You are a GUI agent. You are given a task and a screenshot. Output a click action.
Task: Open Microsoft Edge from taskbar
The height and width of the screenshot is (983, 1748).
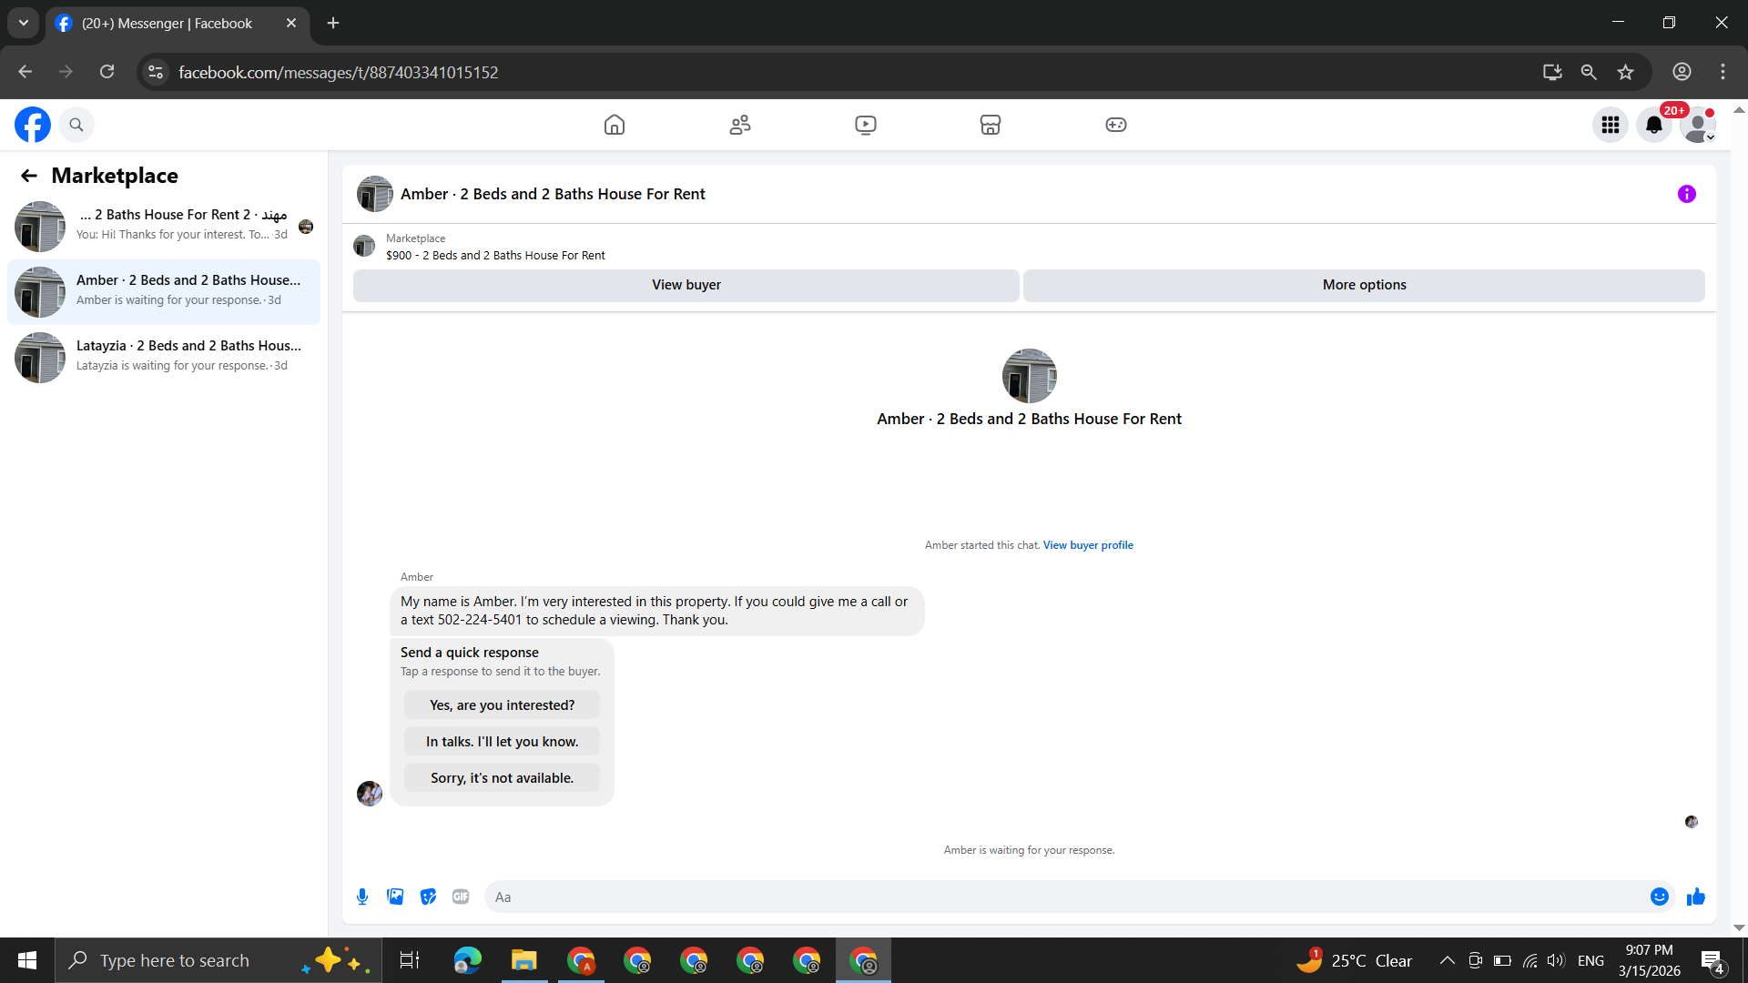[467, 960]
